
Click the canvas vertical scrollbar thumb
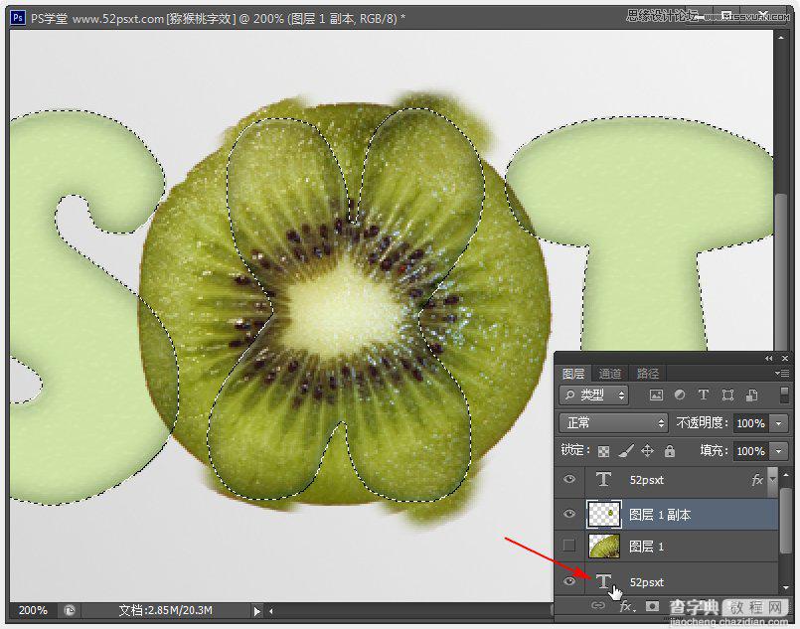(781, 271)
